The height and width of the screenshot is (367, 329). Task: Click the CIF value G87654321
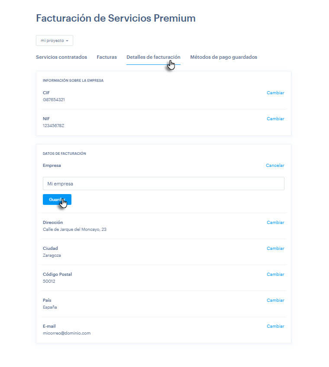click(54, 100)
